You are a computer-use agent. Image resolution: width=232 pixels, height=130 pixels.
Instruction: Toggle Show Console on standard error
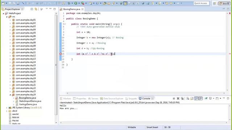point(200,99)
